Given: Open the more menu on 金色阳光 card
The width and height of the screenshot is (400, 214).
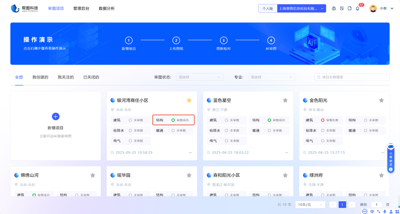Looking at the screenshot, I should tap(382, 153).
